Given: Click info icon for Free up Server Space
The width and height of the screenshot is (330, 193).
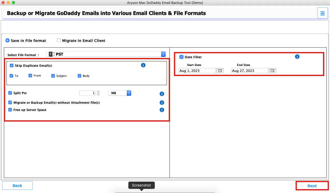Looking at the screenshot, I should [162, 110].
